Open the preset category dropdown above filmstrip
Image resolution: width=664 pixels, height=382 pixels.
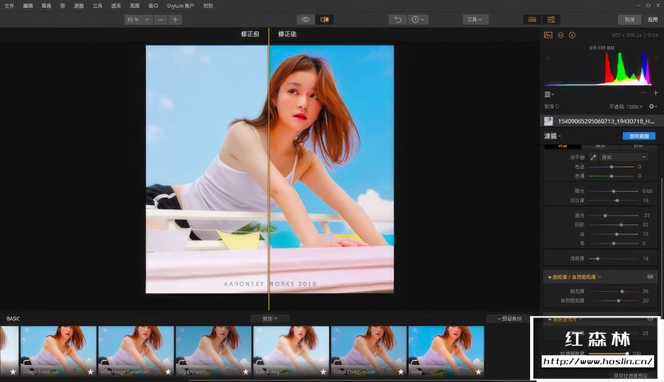coord(270,318)
